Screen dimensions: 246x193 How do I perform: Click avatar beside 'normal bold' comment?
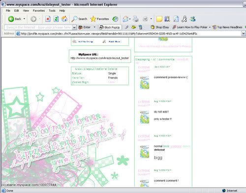(145, 151)
